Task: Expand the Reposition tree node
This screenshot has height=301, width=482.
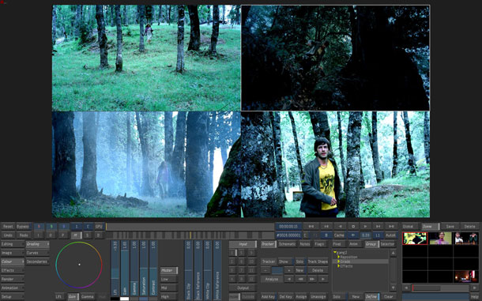Action: (x=339, y=257)
